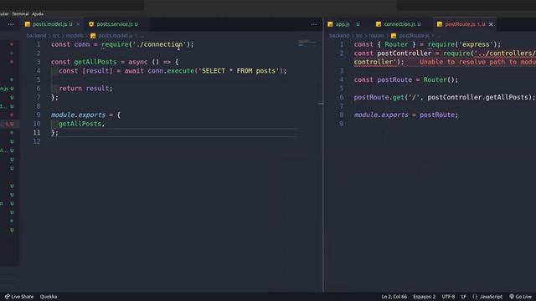
Task: Click line number 6 in right editor
Action: [x=342, y=97]
